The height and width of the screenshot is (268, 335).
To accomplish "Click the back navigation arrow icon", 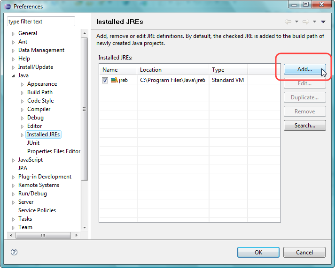I will [x=288, y=22].
